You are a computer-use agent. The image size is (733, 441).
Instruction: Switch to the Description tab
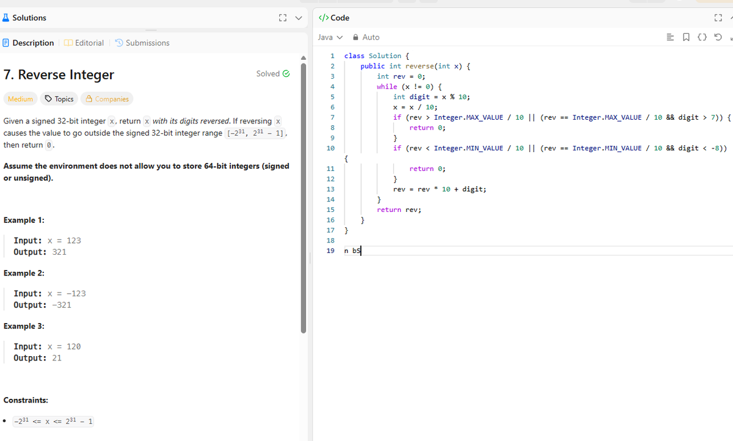[x=27, y=43]
